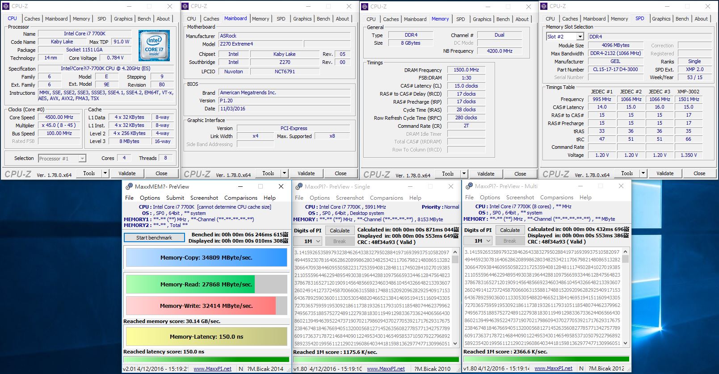Click Memory-Read result bar
The width and height of the screenshot is (719, 374).
click(x=206, y=284)
